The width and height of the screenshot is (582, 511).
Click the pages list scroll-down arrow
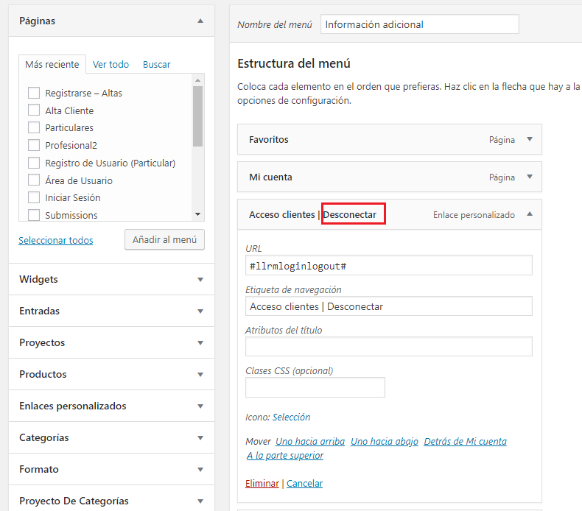198,214
